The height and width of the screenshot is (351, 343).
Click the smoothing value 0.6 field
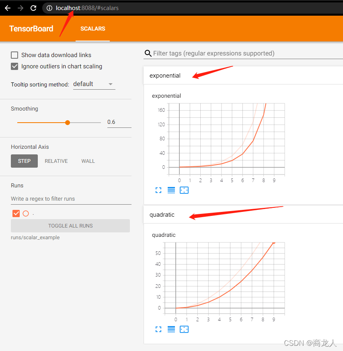(x=119, y=122)
